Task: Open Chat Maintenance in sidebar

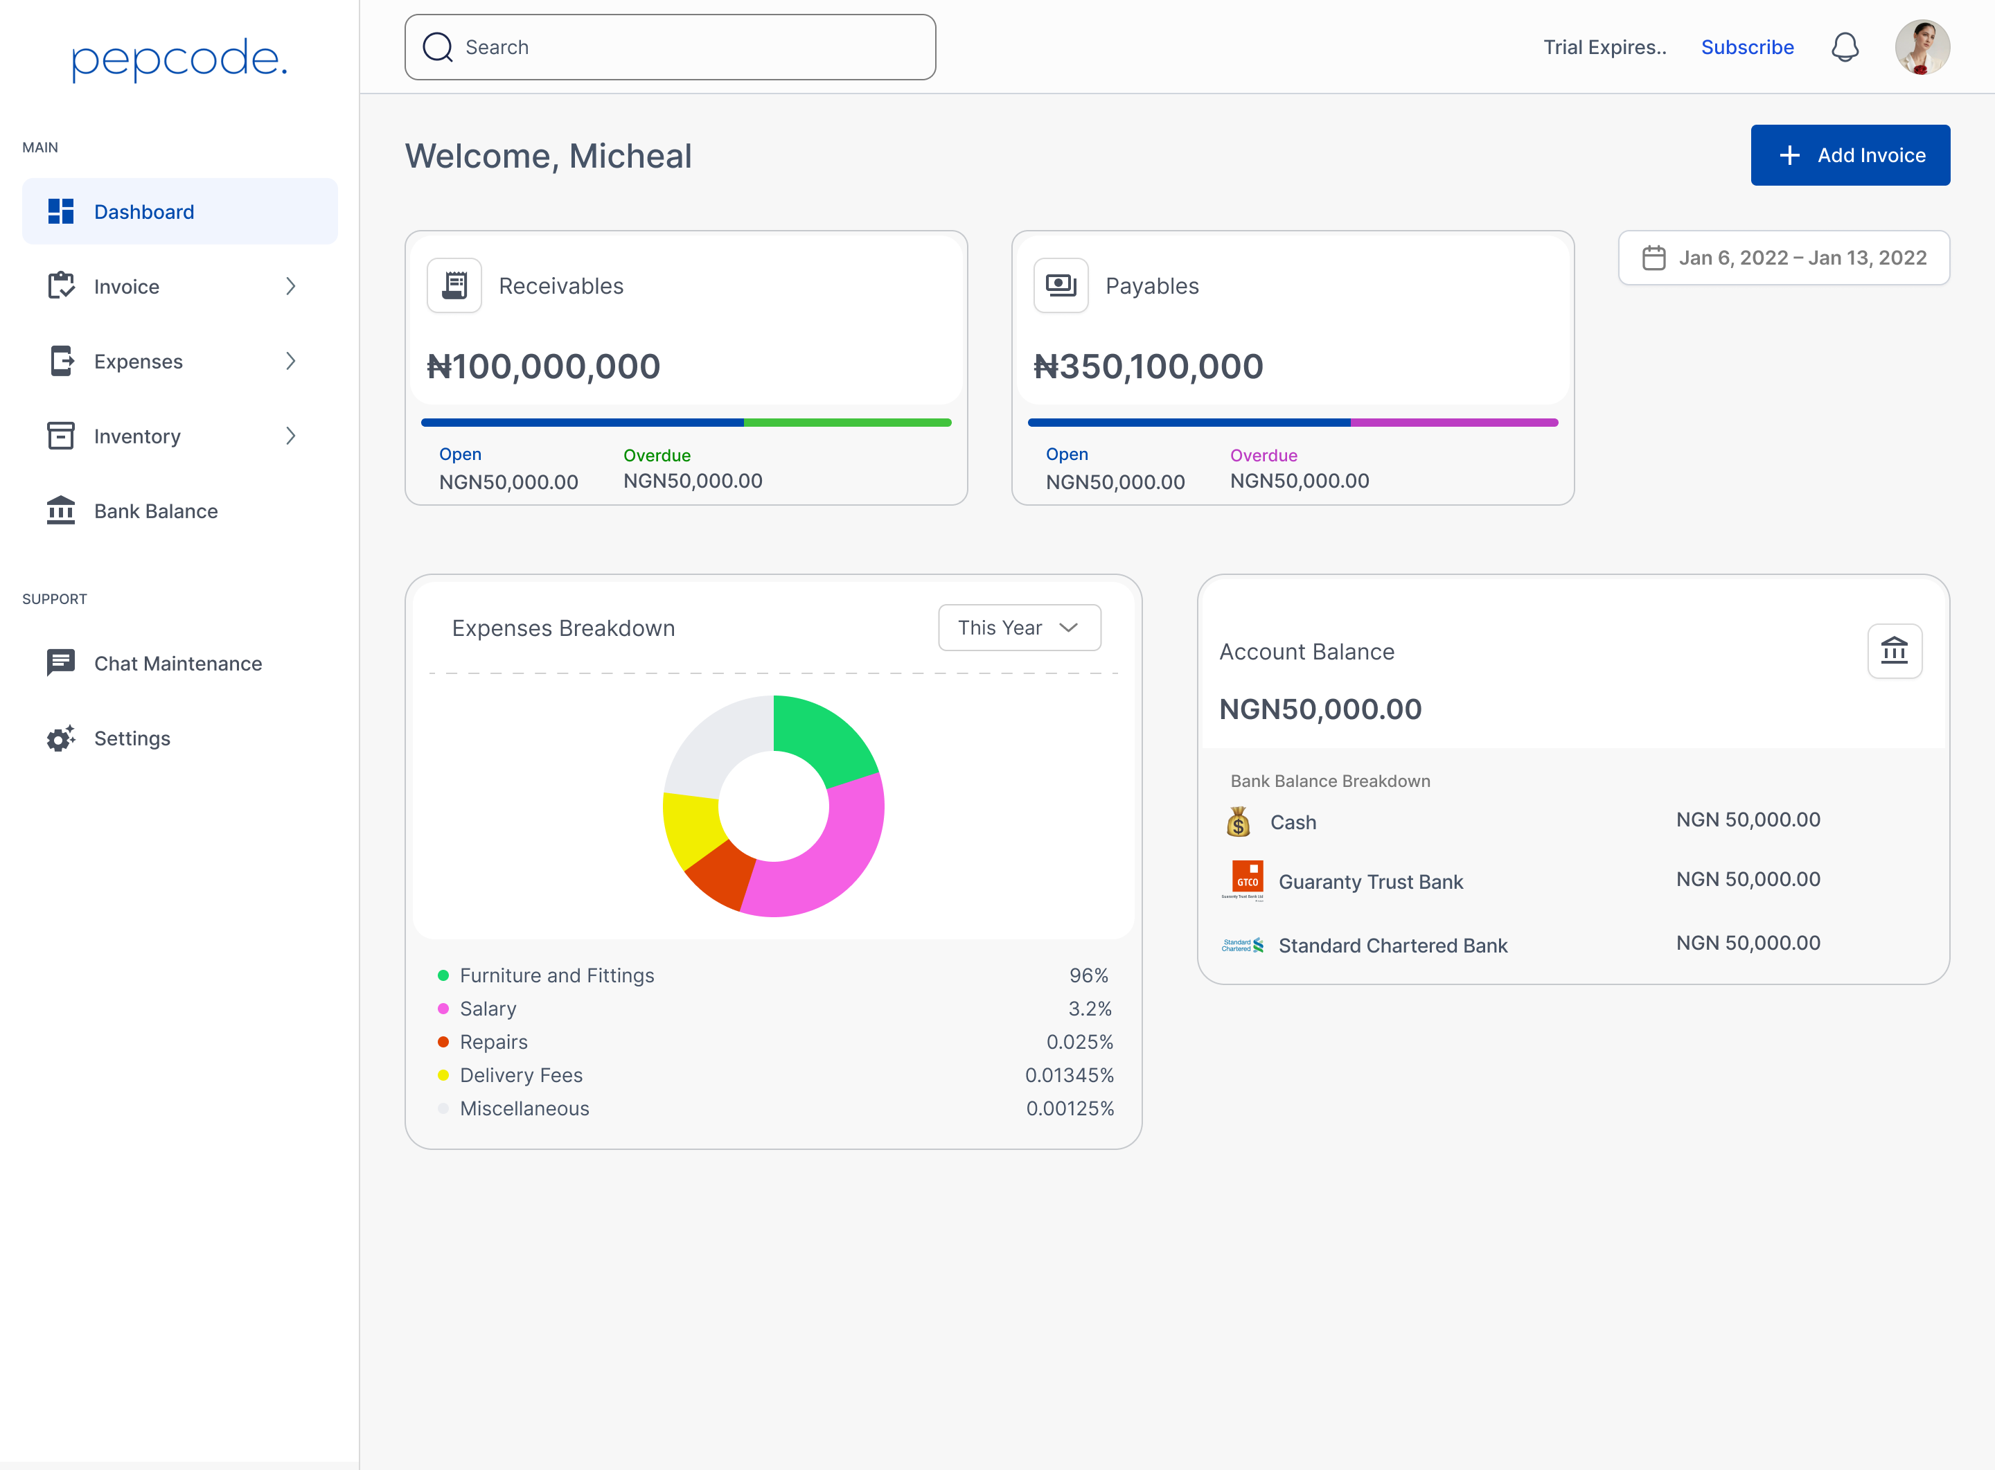Action: point(177,664)
